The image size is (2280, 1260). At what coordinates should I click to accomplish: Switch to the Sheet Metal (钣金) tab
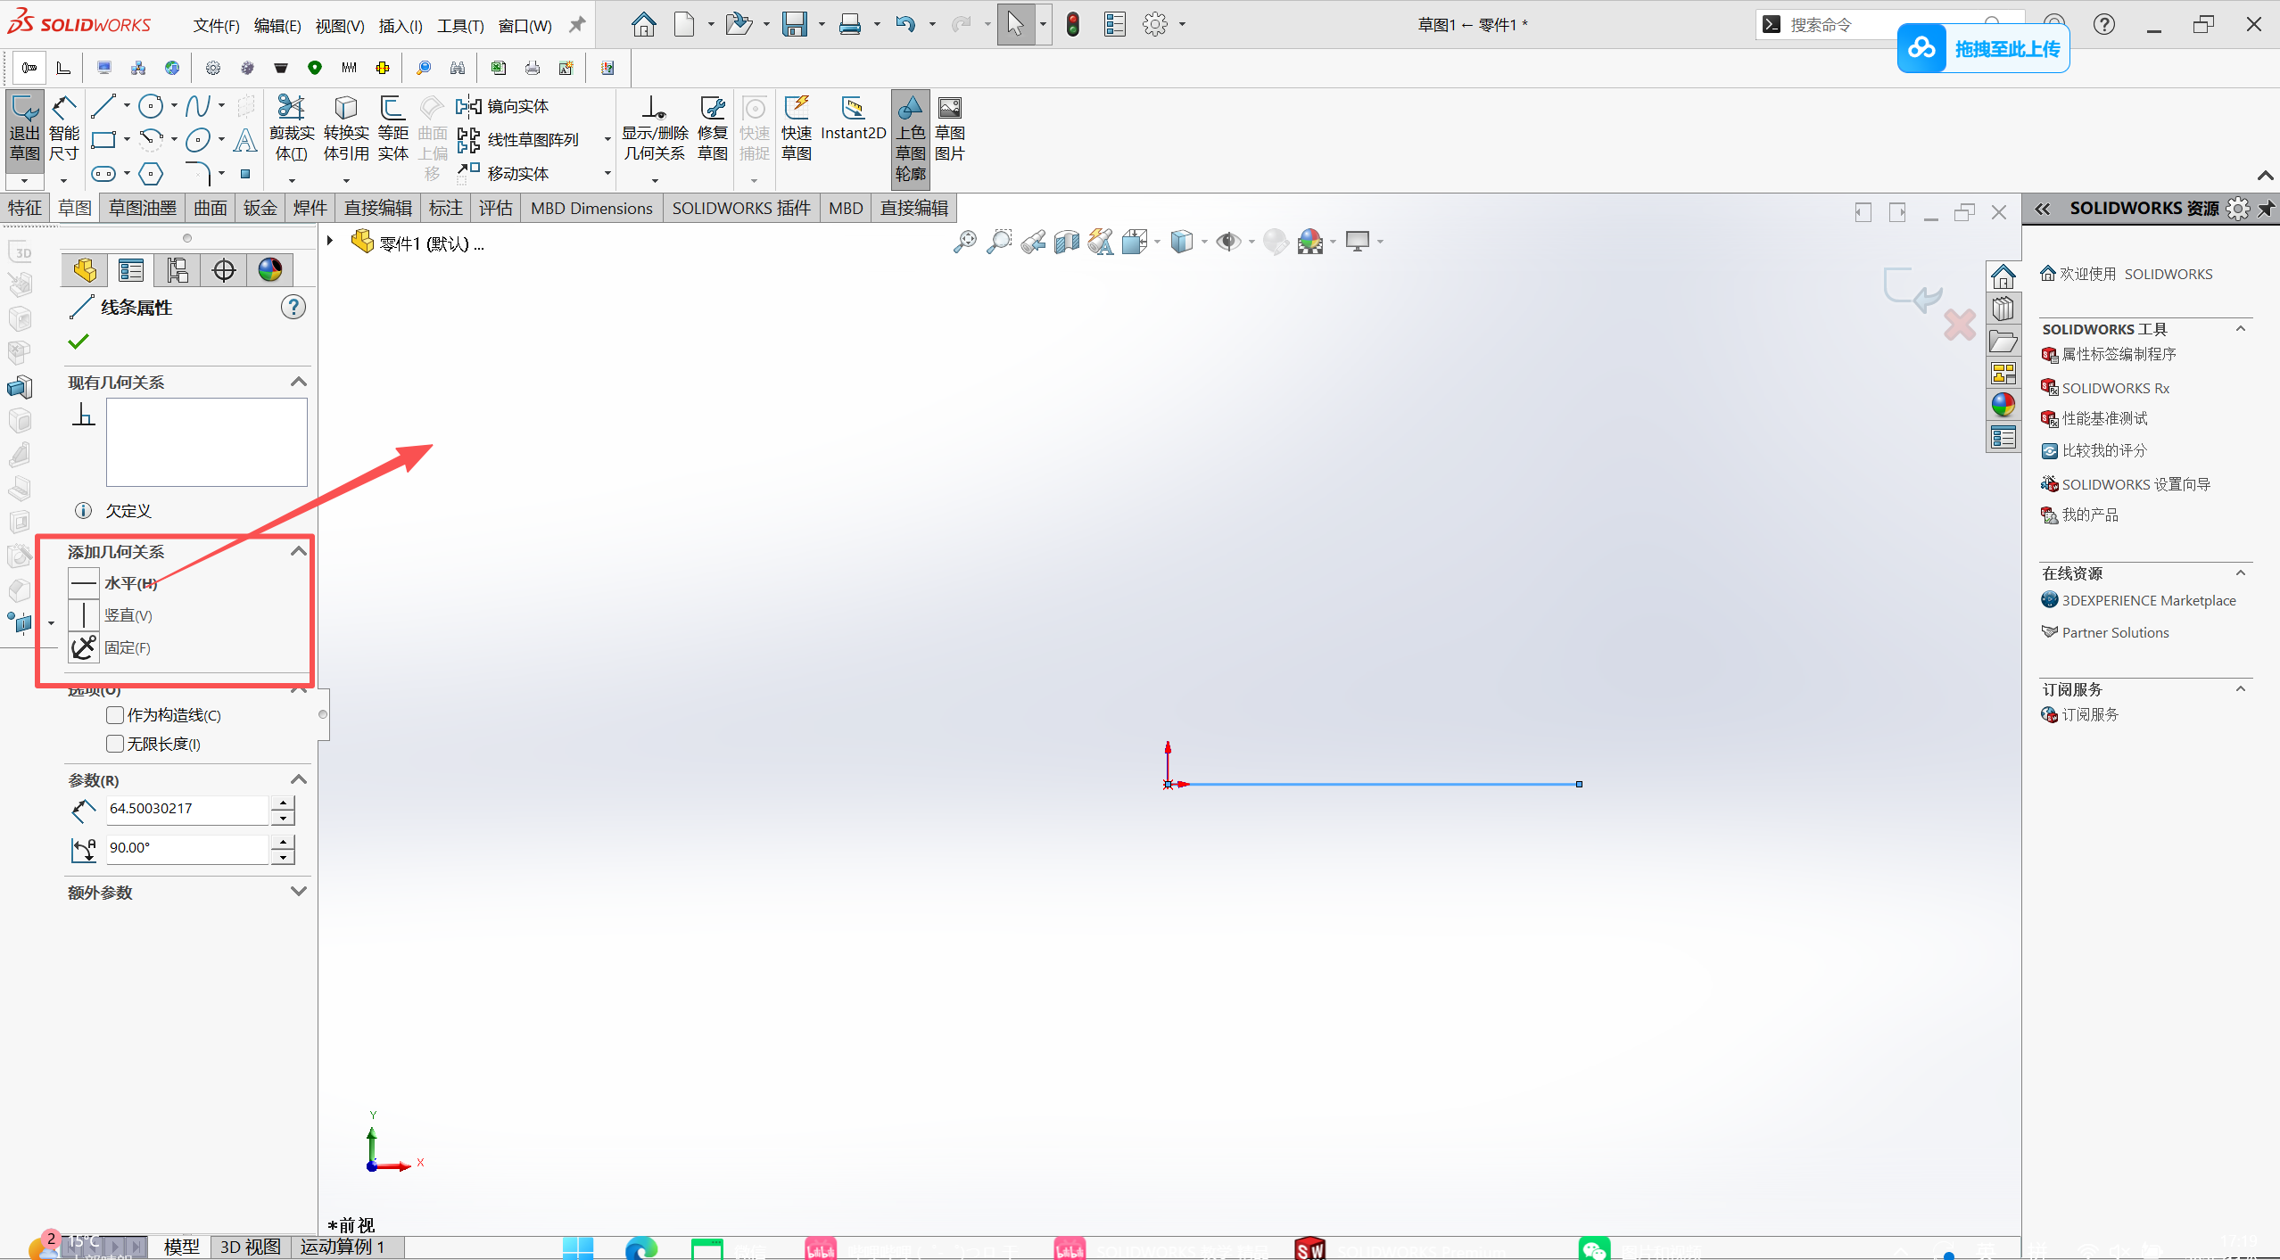coord(260,208)
